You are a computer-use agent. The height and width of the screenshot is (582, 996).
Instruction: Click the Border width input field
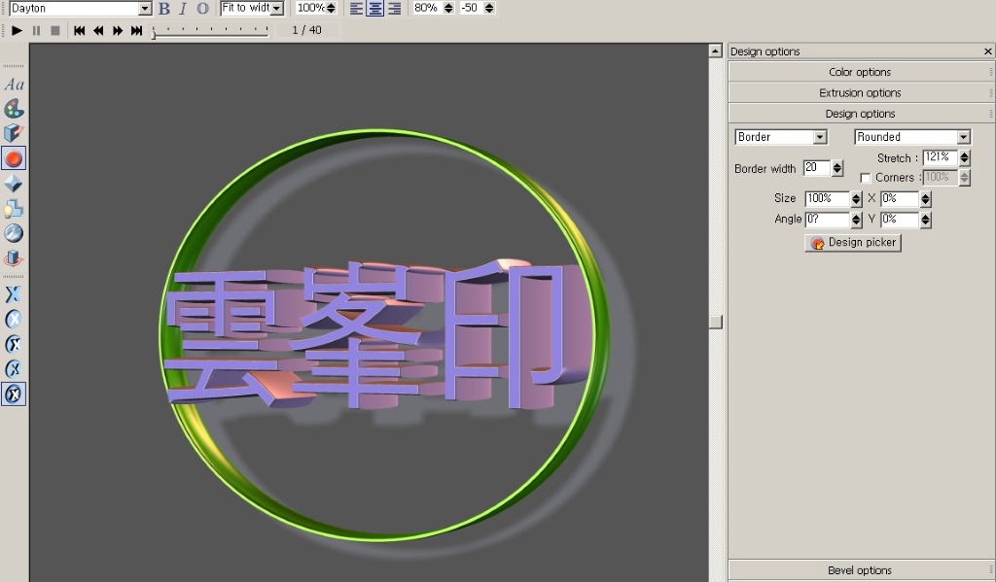[x=817, y=167]
